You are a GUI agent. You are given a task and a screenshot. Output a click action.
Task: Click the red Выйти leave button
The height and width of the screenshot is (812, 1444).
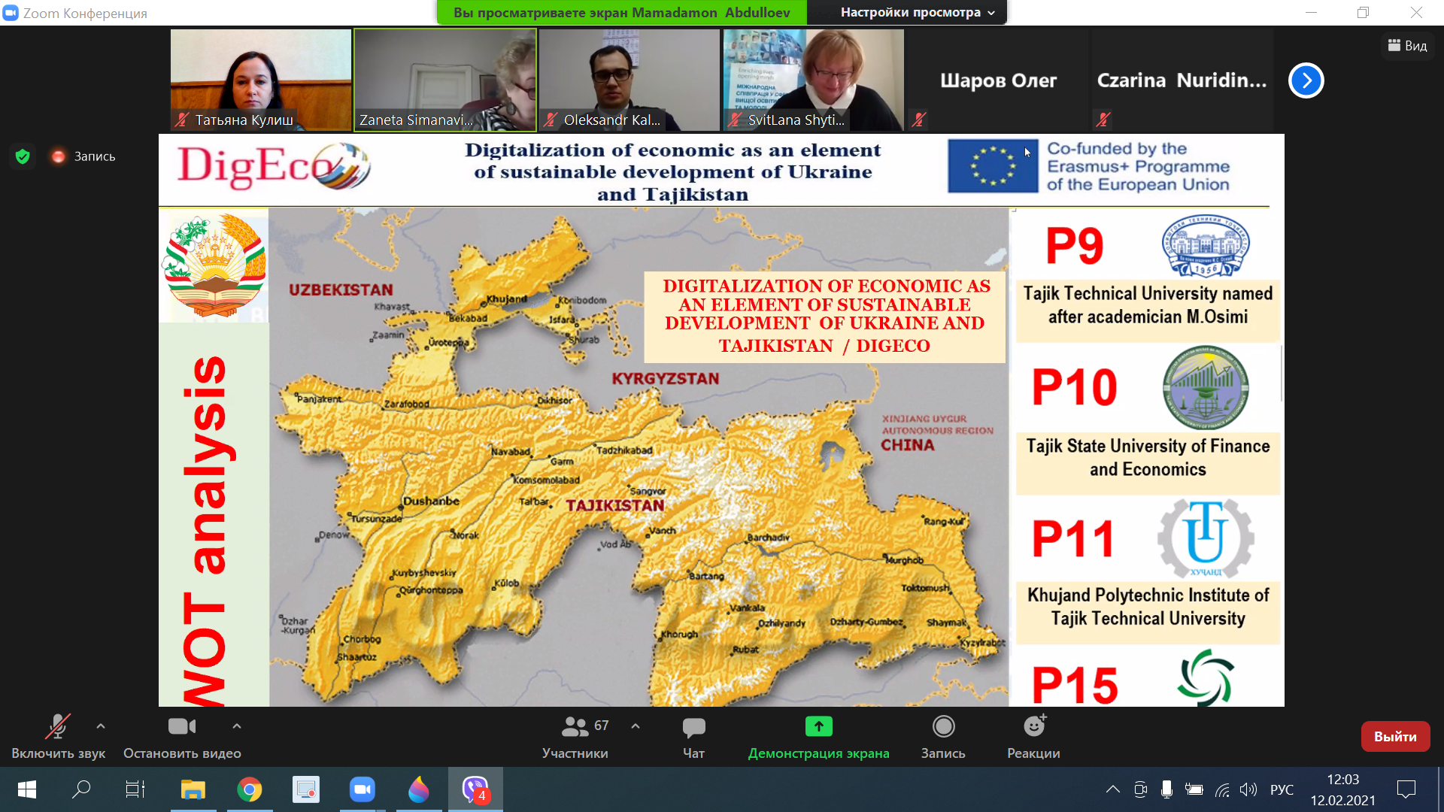(x=1394, y=737)
